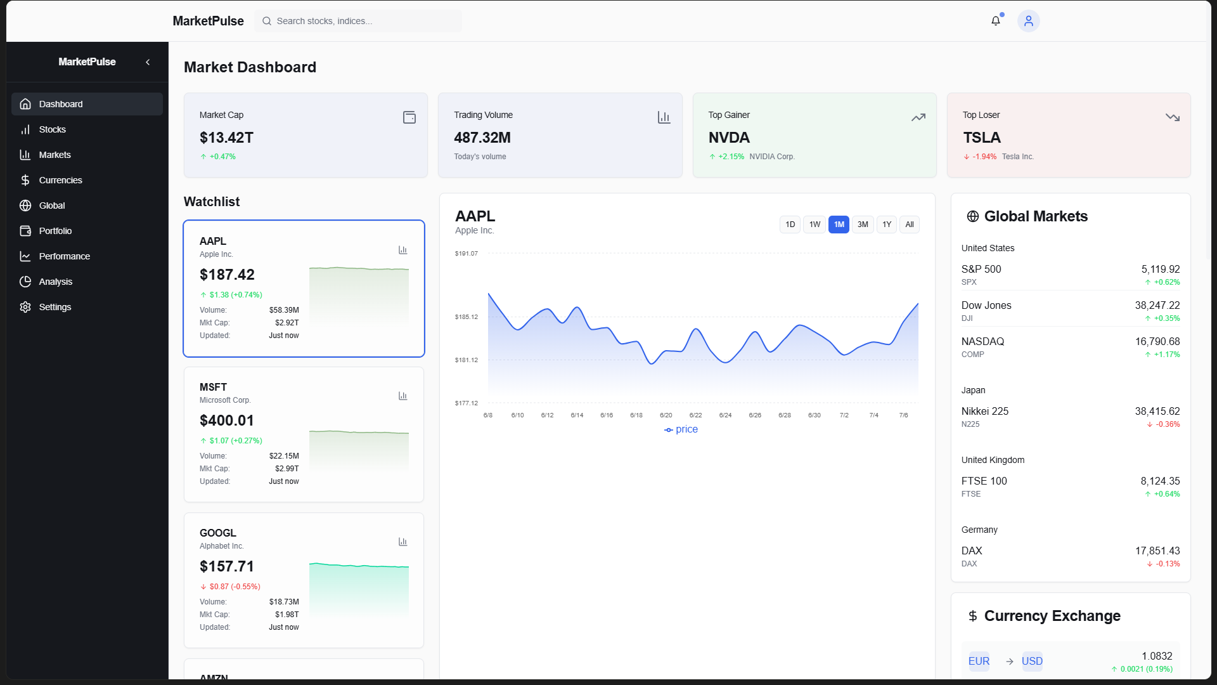
Task: Click the Settings gear icon
Action: tap(25, 307)
